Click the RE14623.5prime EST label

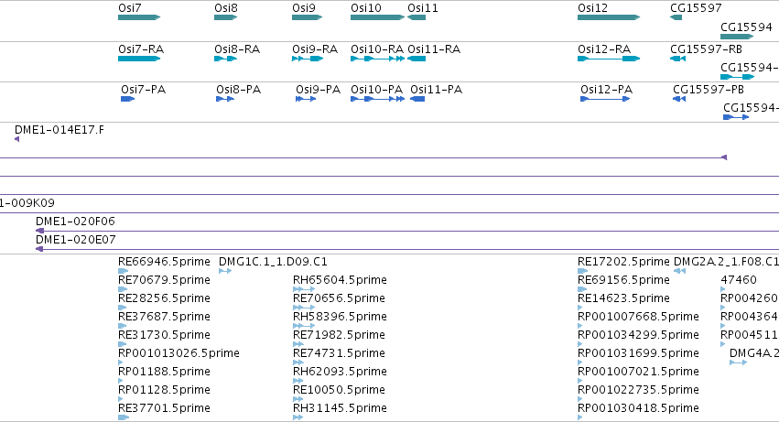(623, 298)
